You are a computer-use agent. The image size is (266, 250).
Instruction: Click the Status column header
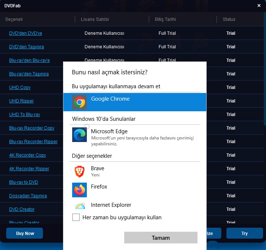click(x=229, y=19)
